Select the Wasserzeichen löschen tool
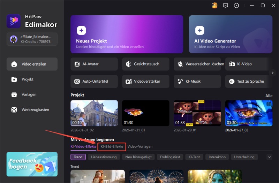The height and width of the screenshot is (183, 279). [x=197, y=64]
